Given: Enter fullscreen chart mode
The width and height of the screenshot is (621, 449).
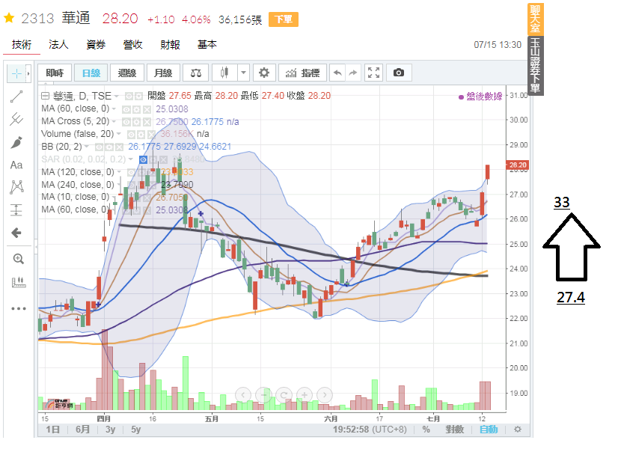Looking at the screenshot, I should pyautogui.click(x=374, y=73).
